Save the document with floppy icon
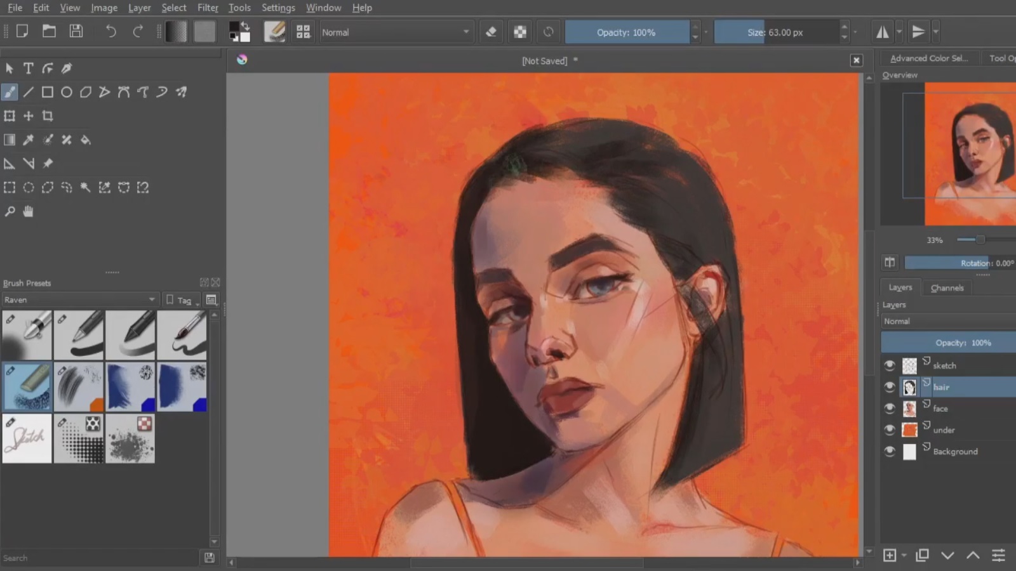1016x571 pixels. point(76,31)
